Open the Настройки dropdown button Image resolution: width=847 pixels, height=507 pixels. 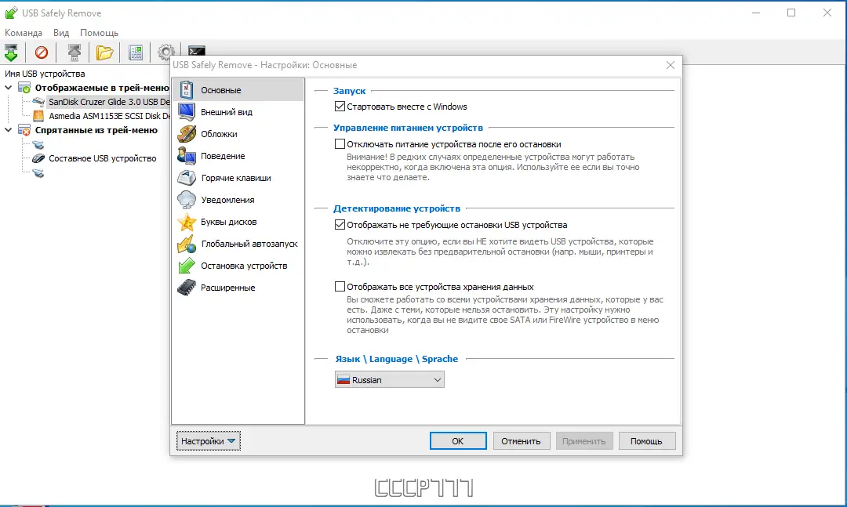coord(209,441)
